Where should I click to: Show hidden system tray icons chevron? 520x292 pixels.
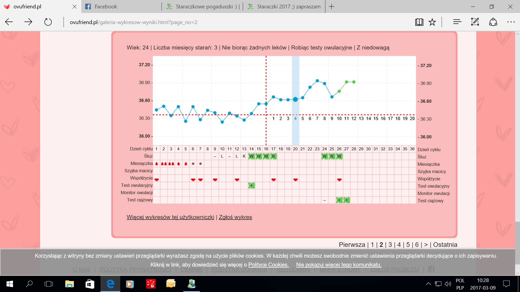428,284
